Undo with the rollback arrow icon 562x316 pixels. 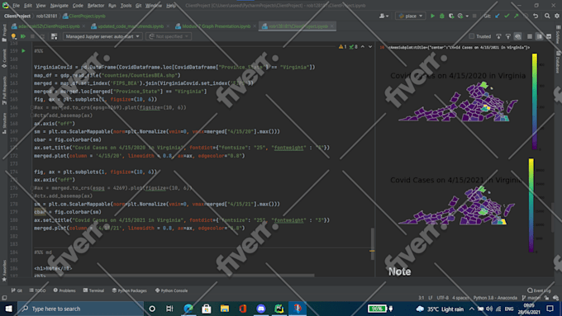tap(536, 17)
